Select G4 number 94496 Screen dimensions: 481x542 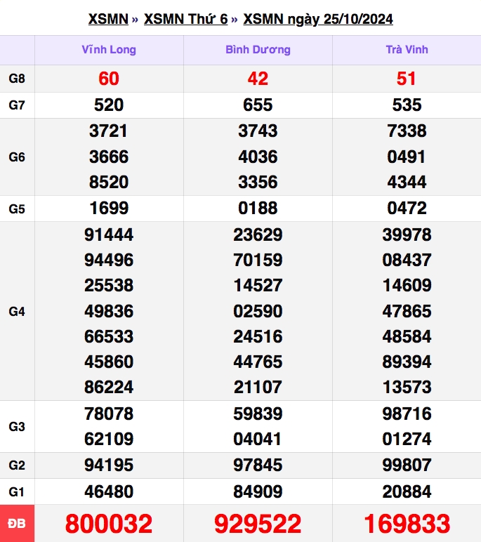[x=109, y=260]
